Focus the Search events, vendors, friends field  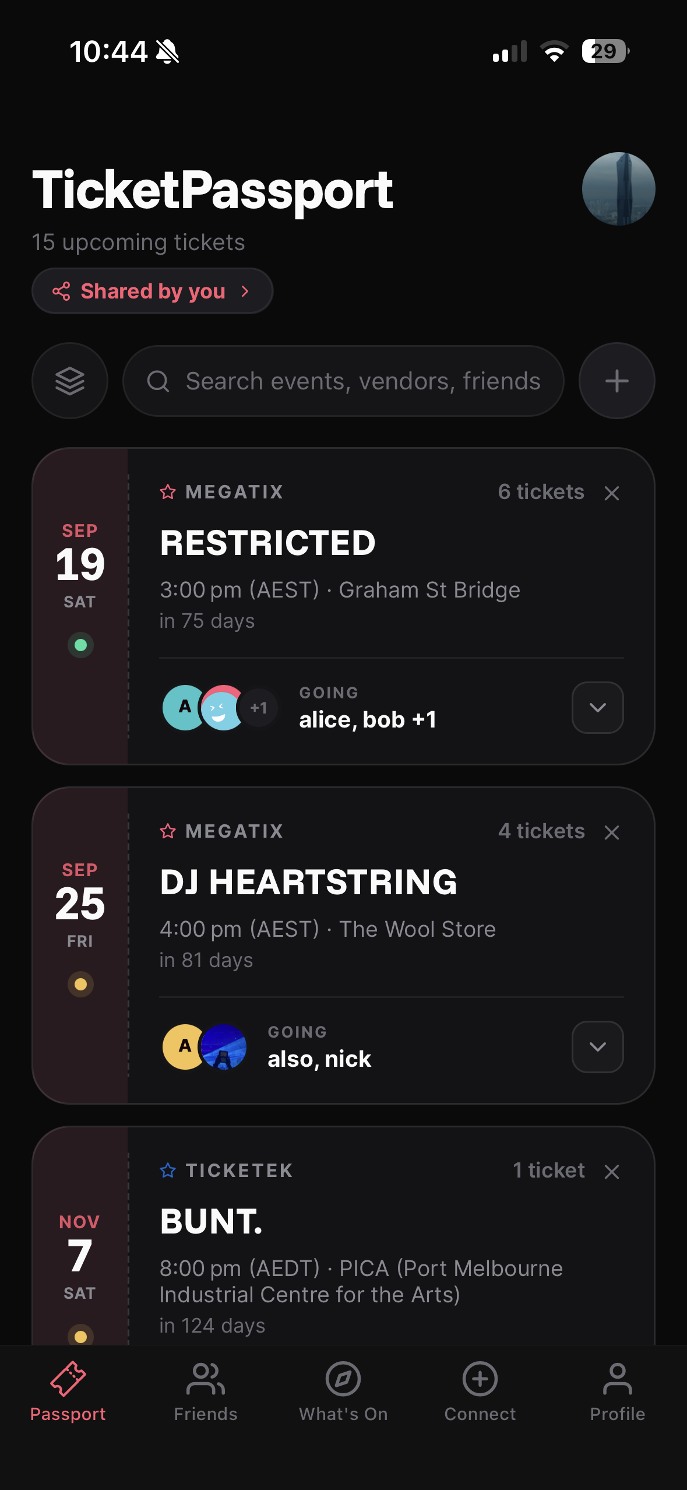343,381
